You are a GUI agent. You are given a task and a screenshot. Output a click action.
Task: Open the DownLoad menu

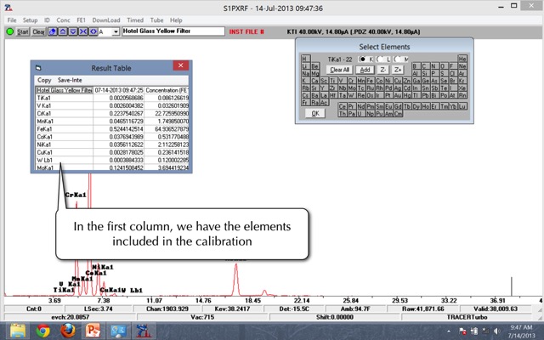pyautogui.click(x=105, y=20)
